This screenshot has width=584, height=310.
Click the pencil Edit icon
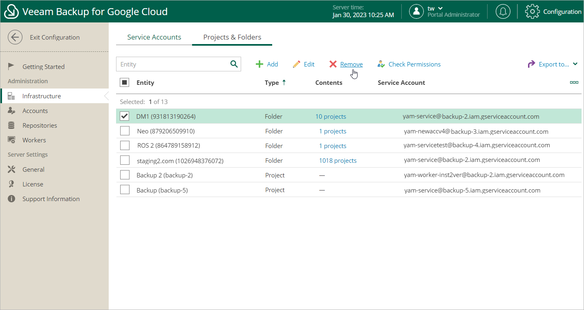pyautogui.click(x=297, y=64)
